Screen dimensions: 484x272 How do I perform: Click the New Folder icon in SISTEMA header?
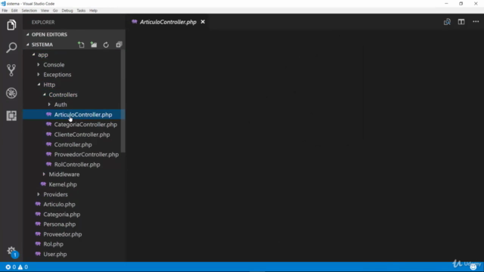click(x=94, y=45)
